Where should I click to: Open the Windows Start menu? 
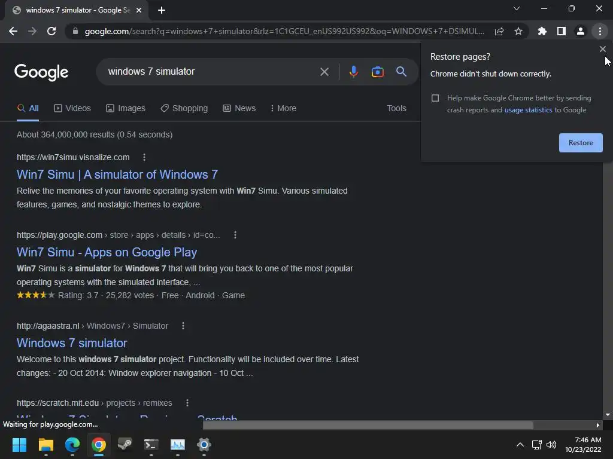pos(19,445)
